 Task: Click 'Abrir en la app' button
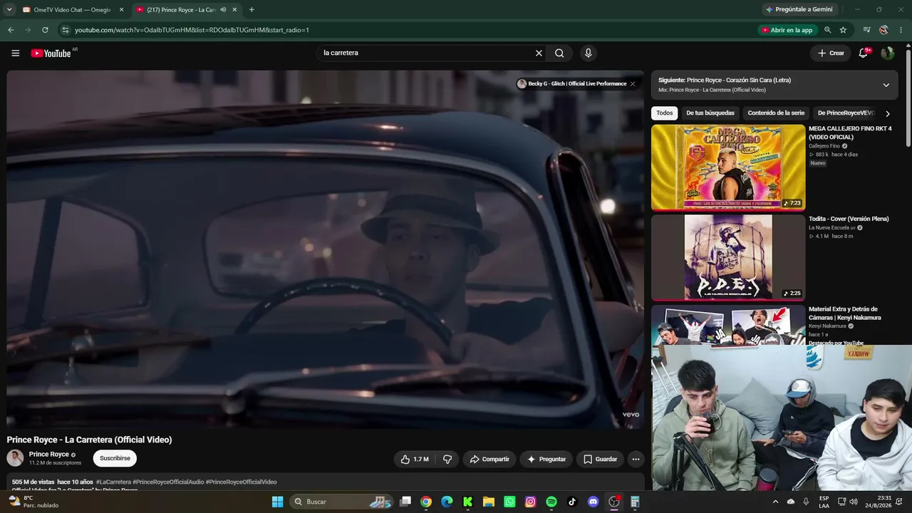[x=787, y=30]
